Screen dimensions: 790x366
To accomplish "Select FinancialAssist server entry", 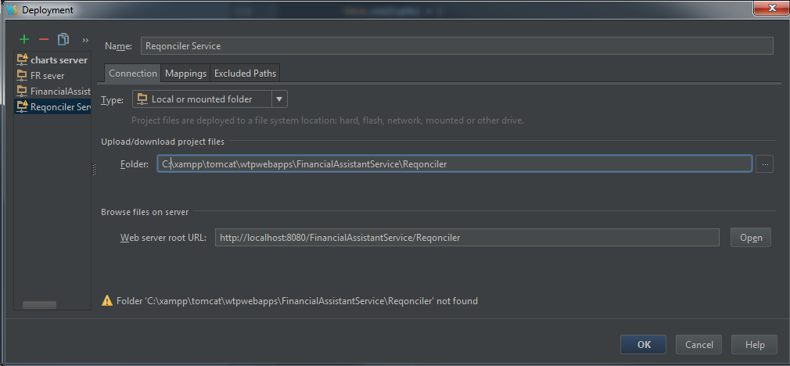I will pyautogui.click(x=53, y=91).
